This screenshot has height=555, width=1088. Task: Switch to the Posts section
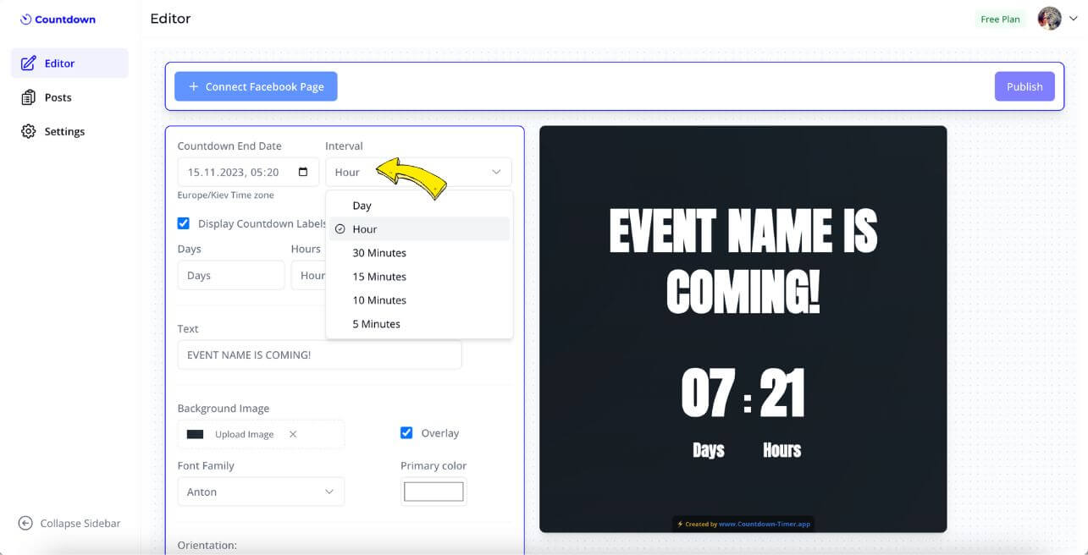click(57, 96)
